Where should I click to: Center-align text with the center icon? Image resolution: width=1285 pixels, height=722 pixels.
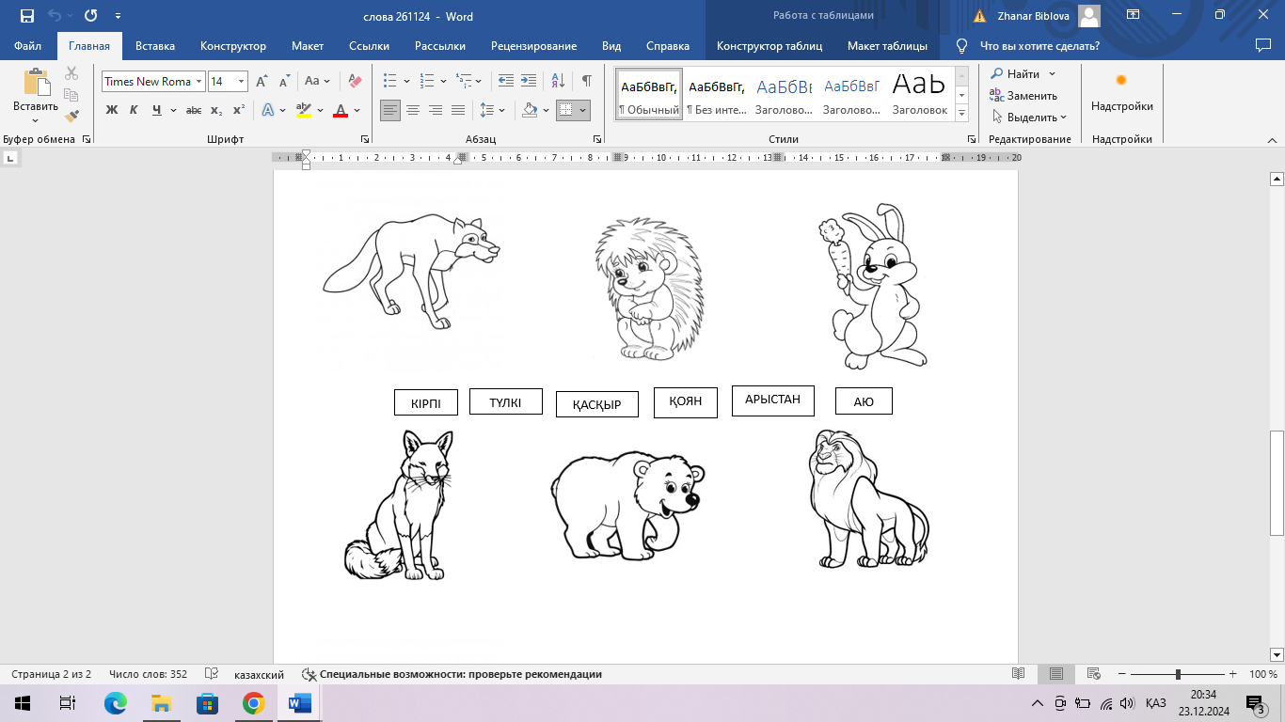pyautogui.click(x=413, y=110)
